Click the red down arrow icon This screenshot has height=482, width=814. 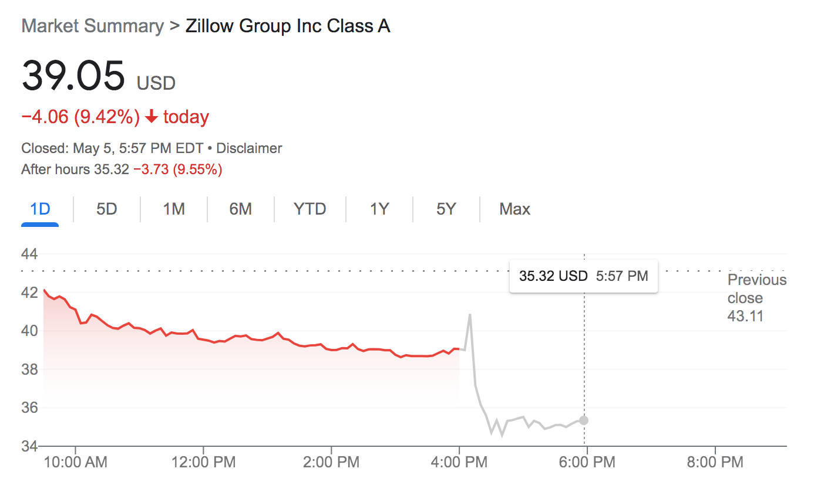(152, 117)
